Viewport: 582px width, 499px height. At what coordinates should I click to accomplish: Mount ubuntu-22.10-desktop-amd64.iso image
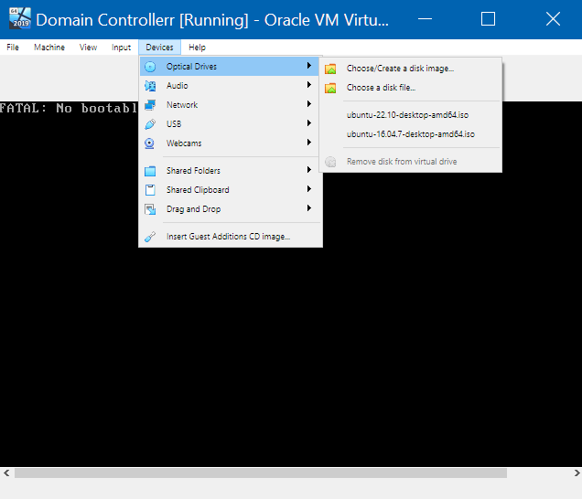pos(411,115)
